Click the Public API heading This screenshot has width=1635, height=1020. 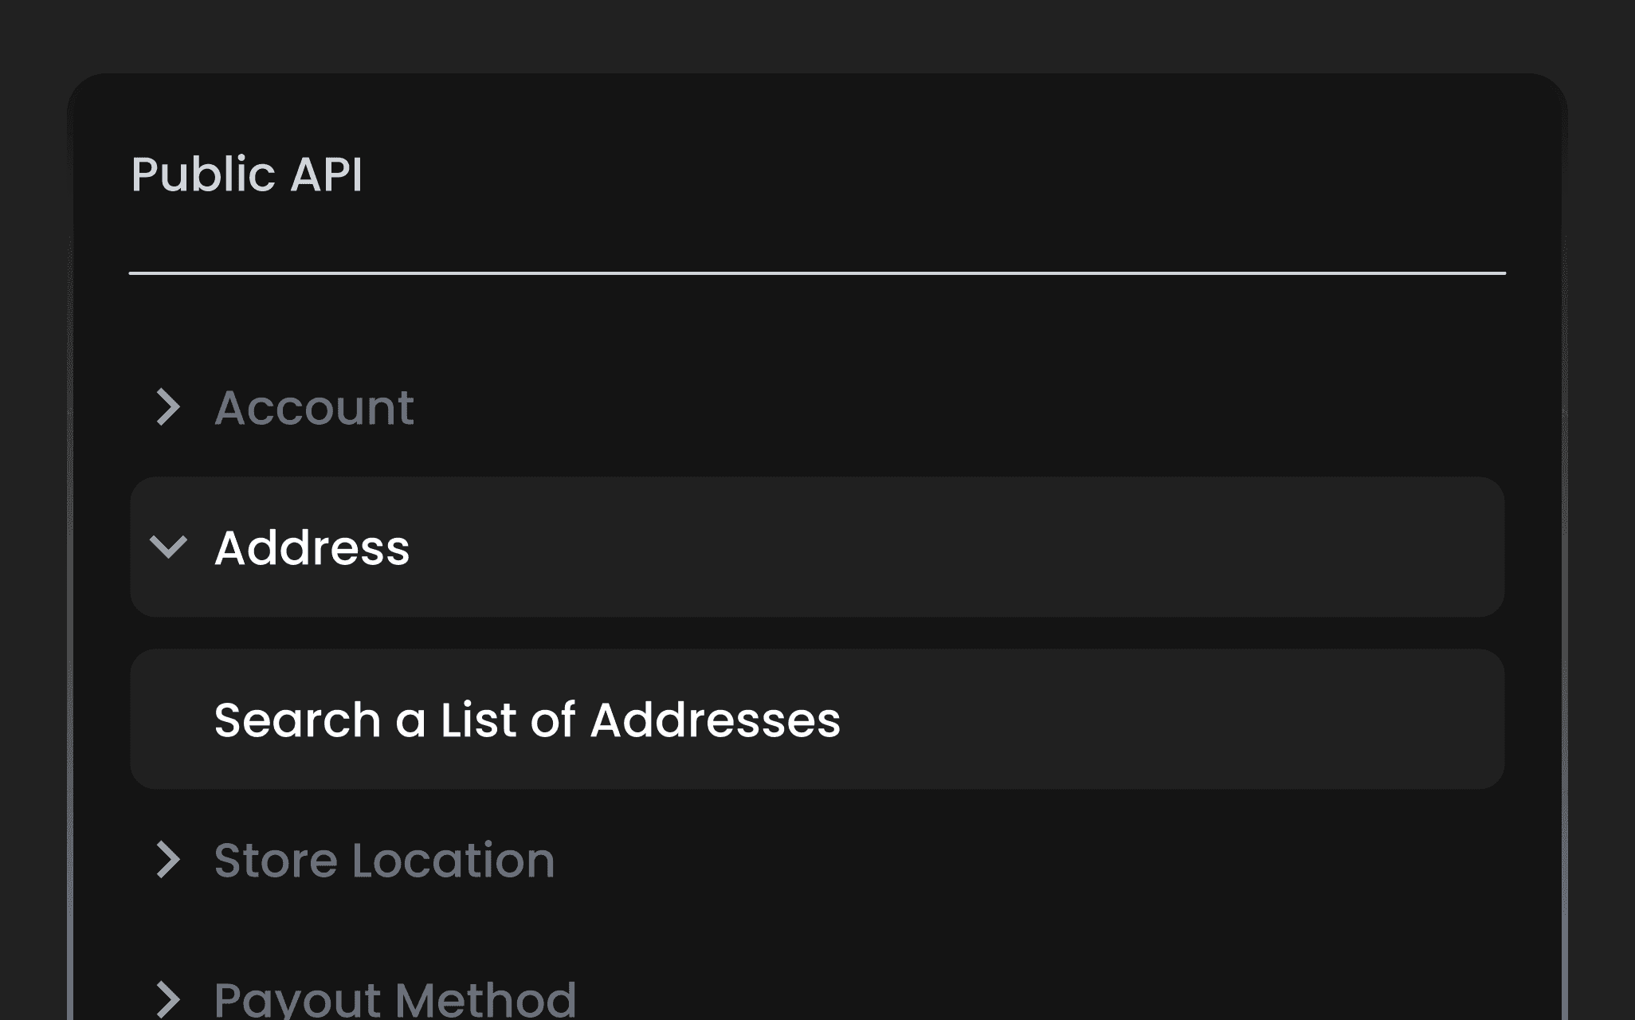[x=246, y=174]
